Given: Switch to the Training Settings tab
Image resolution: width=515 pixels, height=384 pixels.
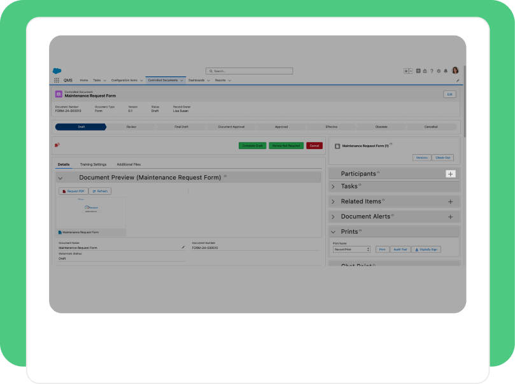Looking at the screenshot, I should coord(94,164).
